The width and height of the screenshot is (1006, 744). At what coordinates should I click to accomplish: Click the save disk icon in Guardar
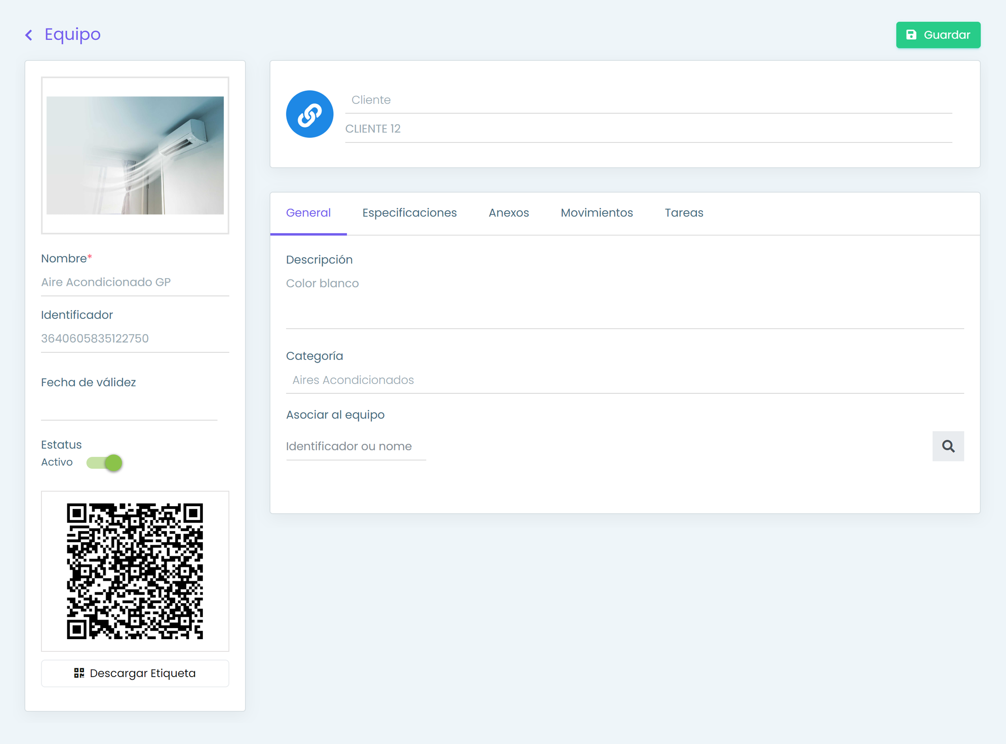[911, 35]
